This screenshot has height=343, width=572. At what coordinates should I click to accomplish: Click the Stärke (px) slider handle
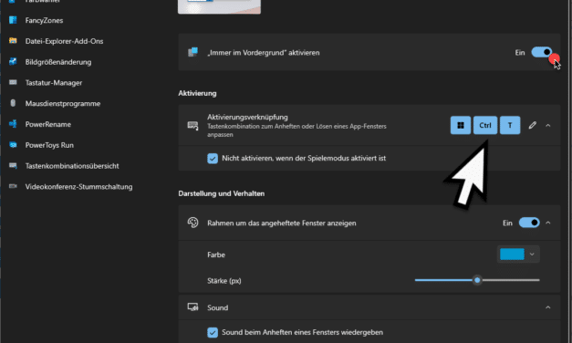click(477, 280)
